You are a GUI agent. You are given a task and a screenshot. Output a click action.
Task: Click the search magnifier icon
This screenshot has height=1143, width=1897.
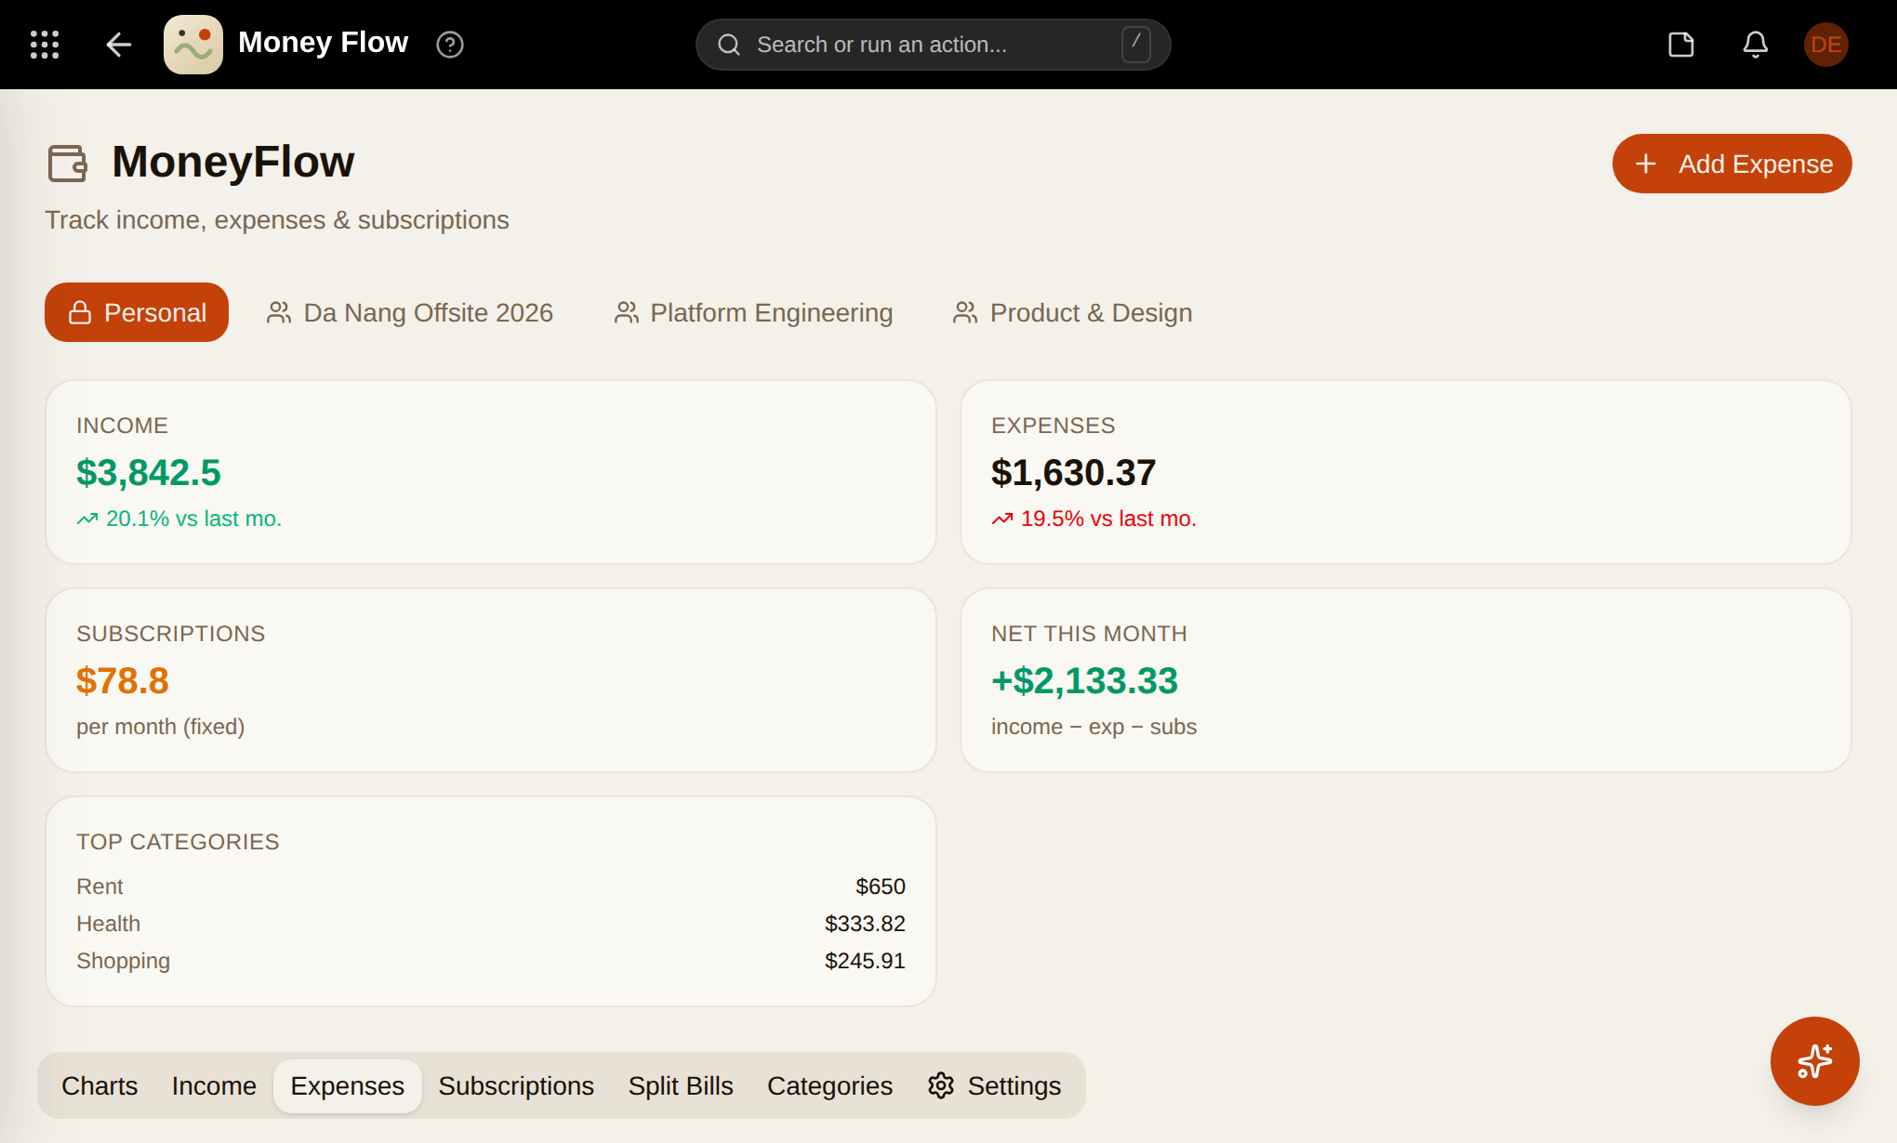coord(729,45)
